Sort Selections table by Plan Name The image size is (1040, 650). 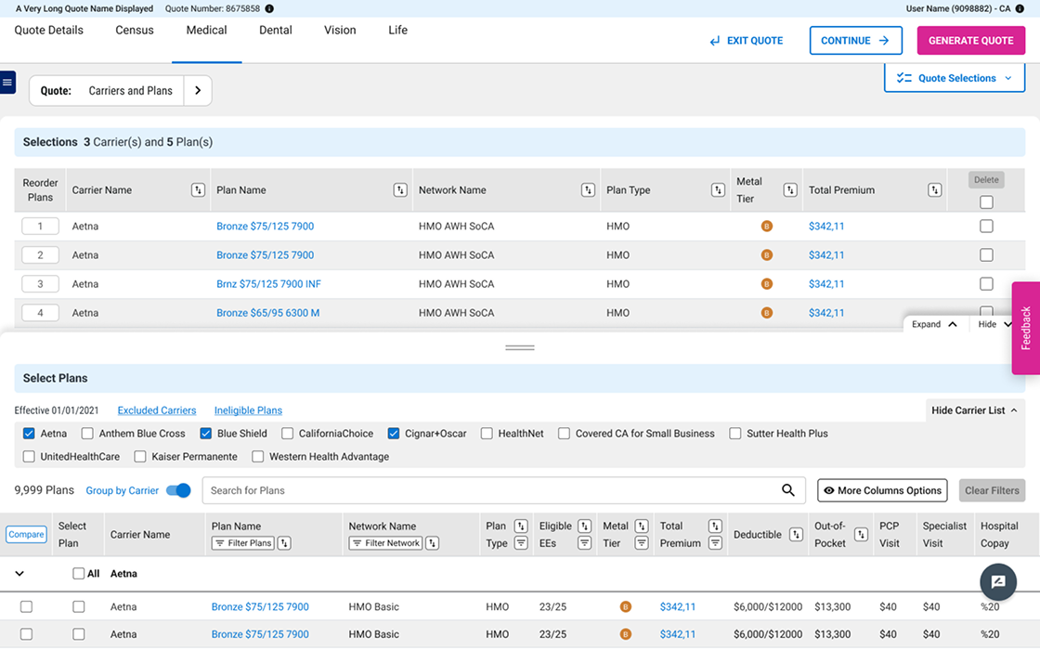coord(400,189)
